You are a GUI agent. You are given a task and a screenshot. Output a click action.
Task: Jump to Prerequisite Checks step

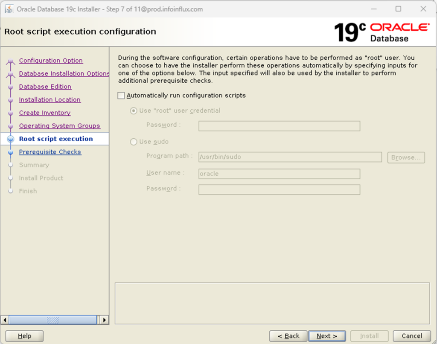click(50, 152)
